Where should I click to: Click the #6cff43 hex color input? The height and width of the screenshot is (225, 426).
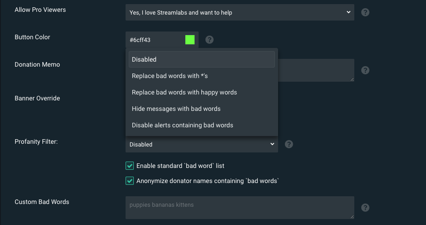pos(155,40)
